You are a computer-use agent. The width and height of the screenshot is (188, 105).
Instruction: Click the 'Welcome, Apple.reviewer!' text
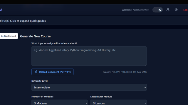point(135,10)
